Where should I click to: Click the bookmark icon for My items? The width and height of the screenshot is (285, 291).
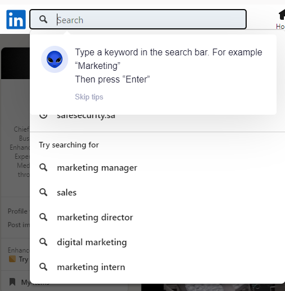12,282
